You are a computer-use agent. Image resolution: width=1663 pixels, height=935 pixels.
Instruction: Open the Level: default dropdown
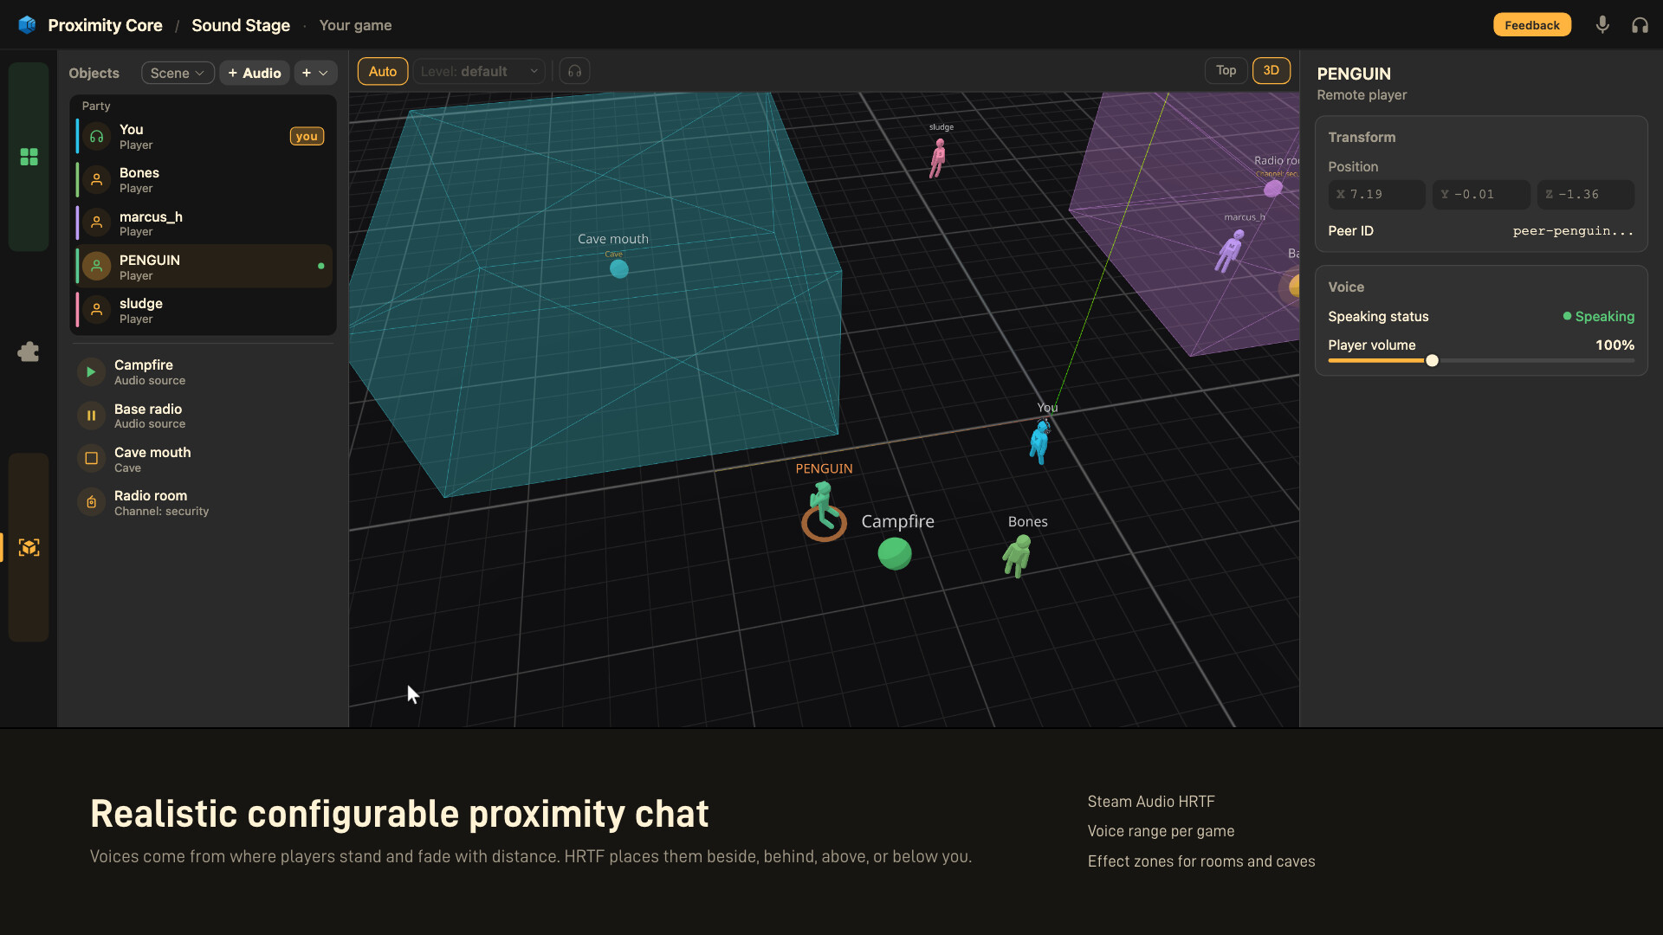(x=479, y=71)
